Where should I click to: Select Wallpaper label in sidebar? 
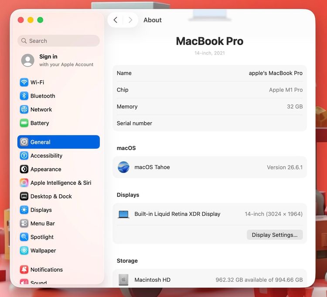pos(43,251)
